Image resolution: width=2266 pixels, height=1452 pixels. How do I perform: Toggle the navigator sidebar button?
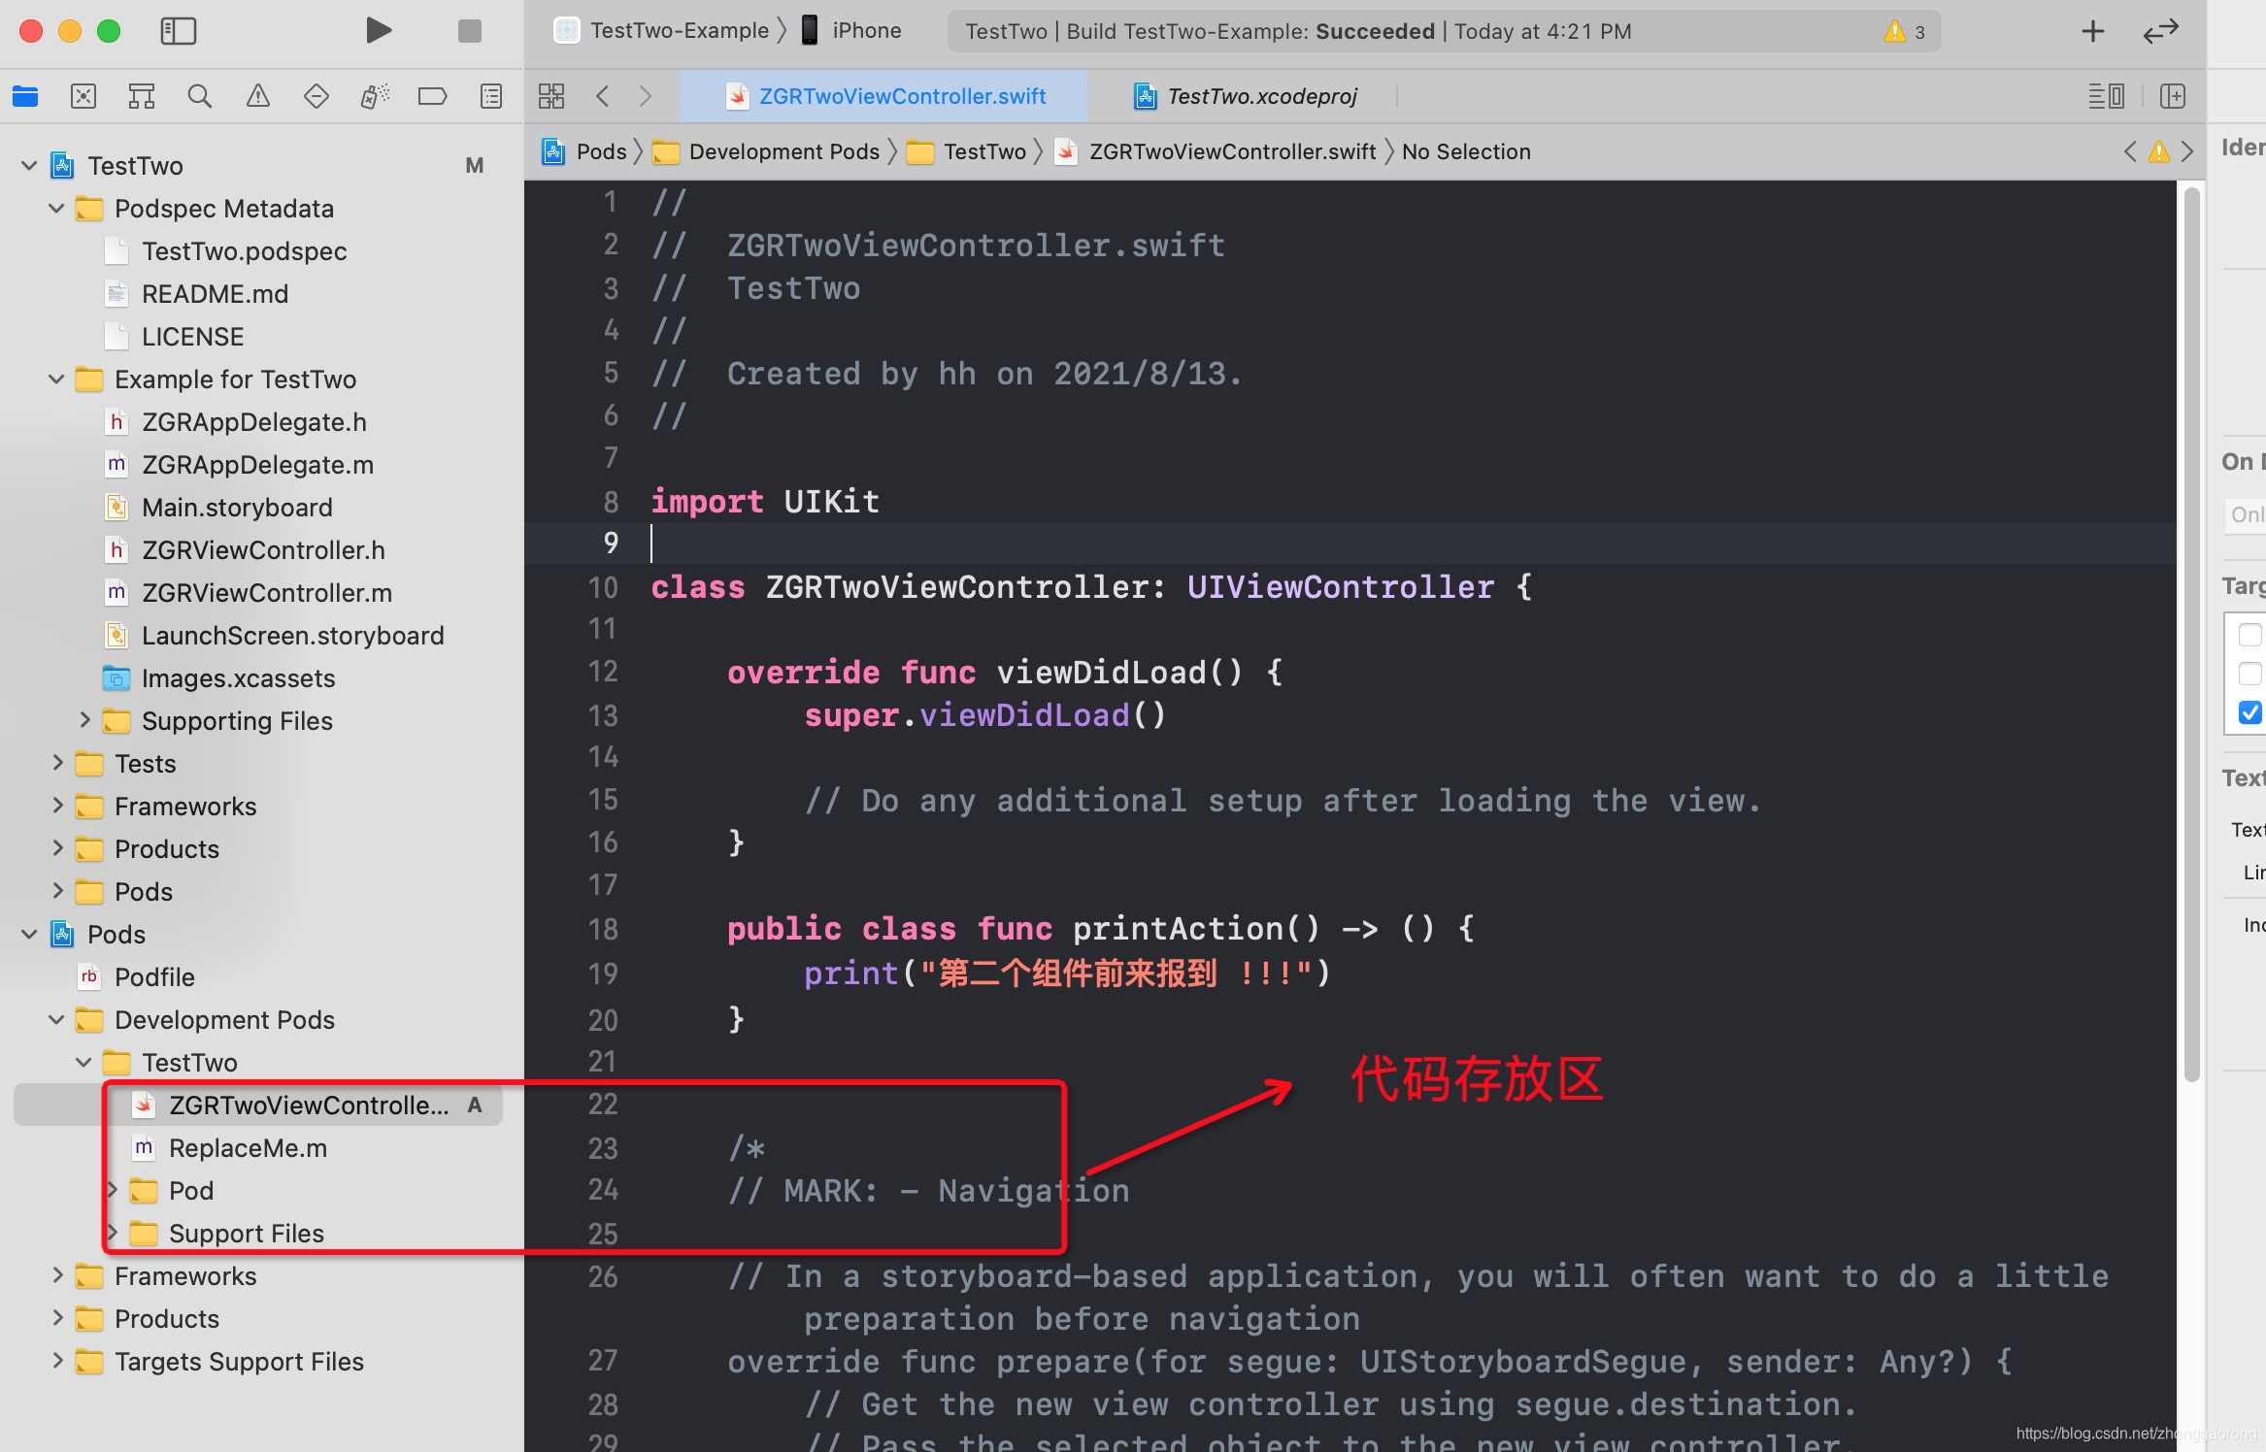coord(178,31)
